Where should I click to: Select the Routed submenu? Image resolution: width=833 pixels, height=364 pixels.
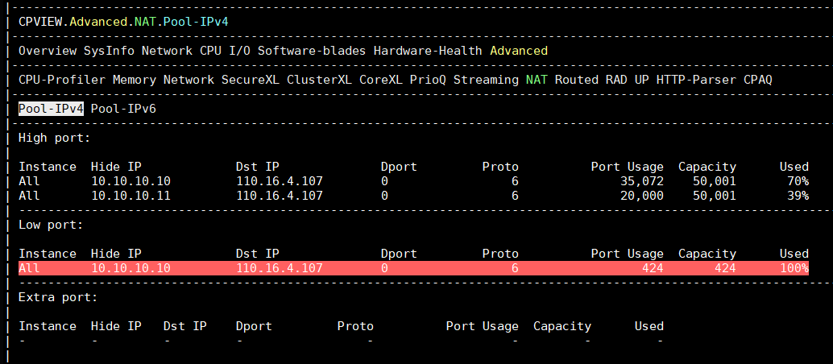577,81
